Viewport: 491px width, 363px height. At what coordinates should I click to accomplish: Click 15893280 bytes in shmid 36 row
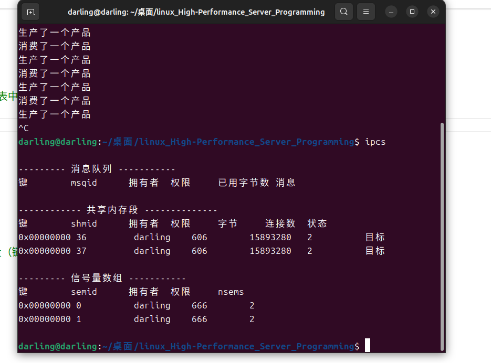click(x=270, y=237)
